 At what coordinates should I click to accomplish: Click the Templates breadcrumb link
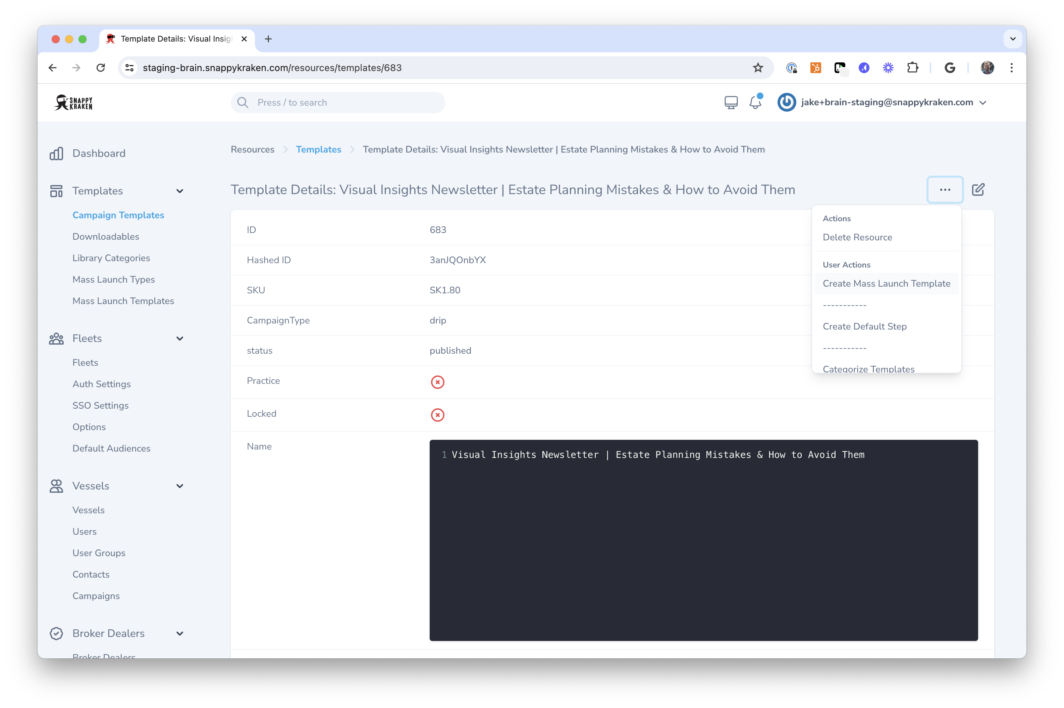318,150
